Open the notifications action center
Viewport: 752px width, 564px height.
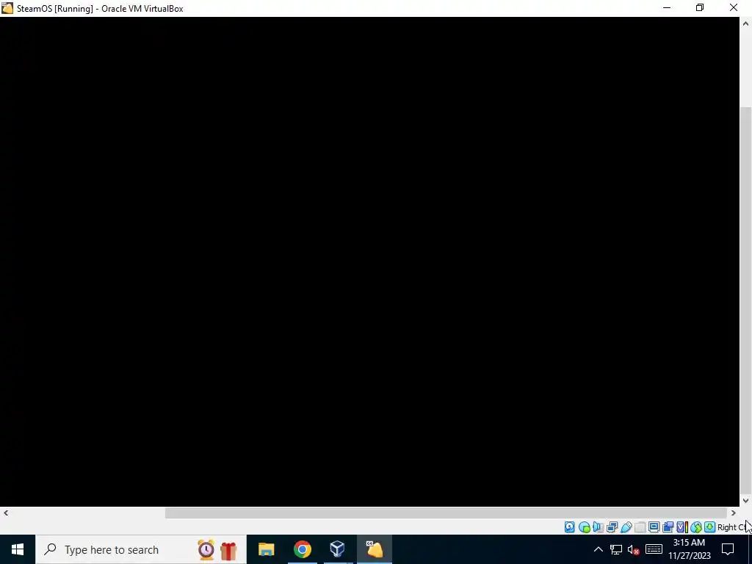728,549
